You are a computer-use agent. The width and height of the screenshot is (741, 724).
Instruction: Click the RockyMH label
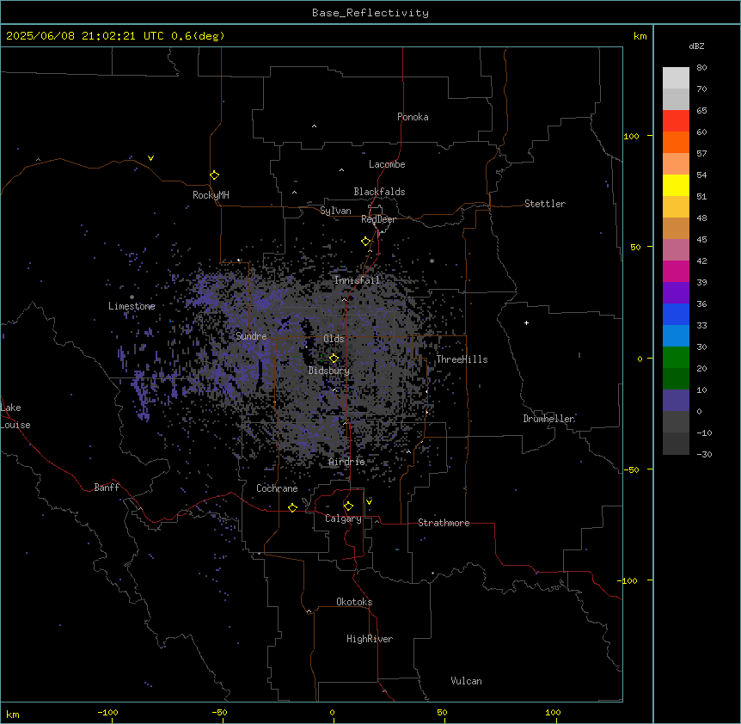(x=211, y=195)
